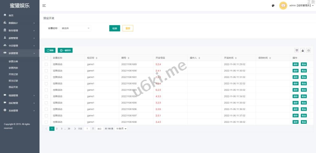Open 开奖记录 in sidebar submenu

13,74
